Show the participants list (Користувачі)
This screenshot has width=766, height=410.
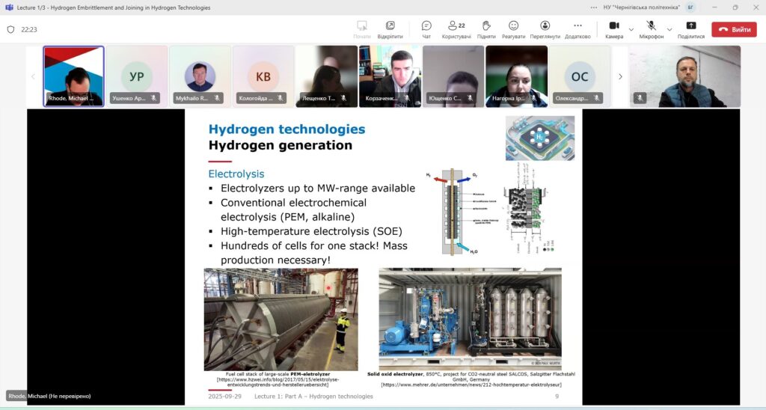coord(456,29)
